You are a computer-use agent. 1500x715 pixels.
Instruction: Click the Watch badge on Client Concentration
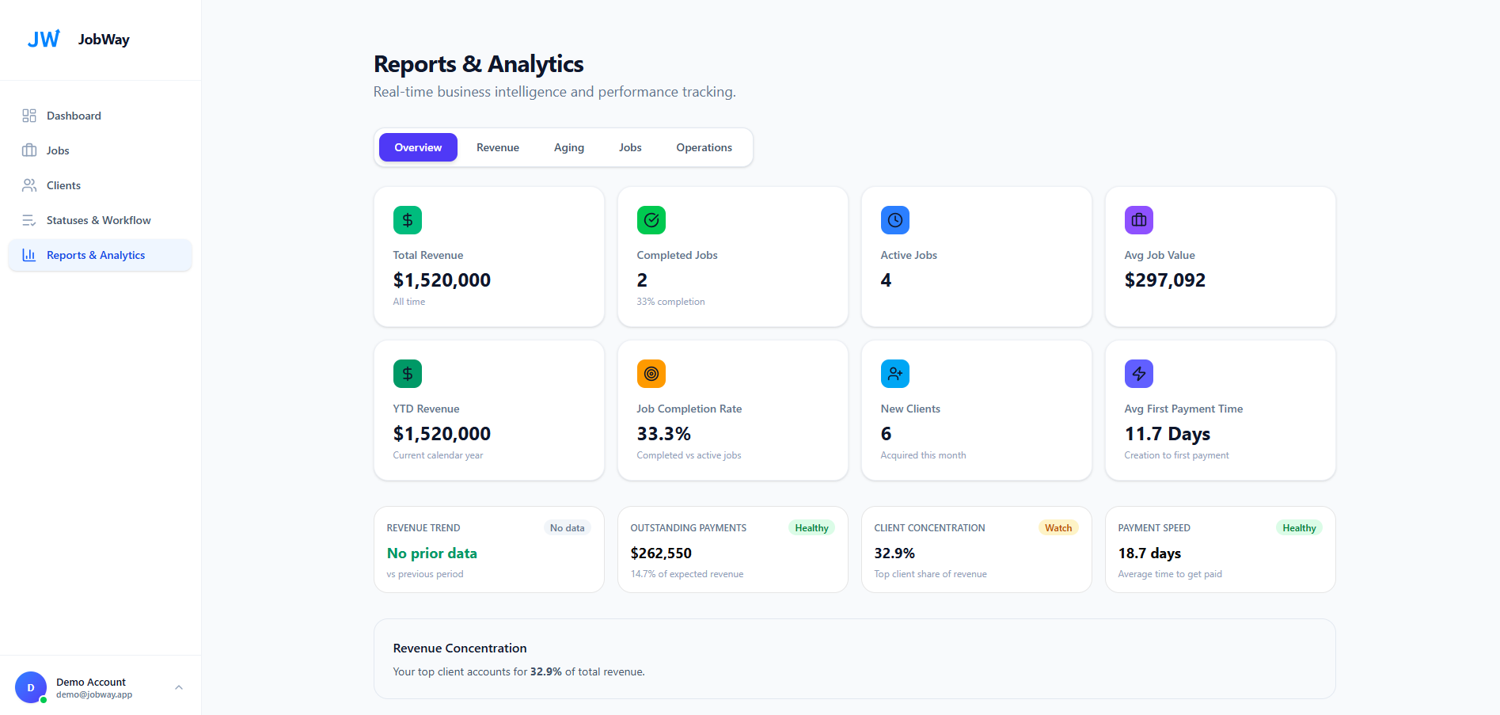pos(1058,528)
